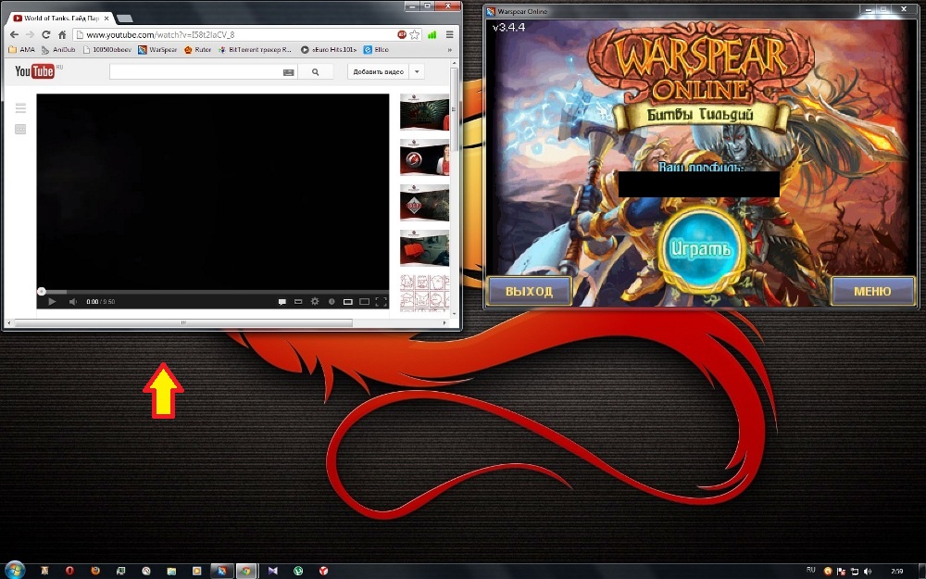This screenshot has height=579, width=926.
Task: Open YouTube on-screen keyboard icon
Action: (288, 72)
